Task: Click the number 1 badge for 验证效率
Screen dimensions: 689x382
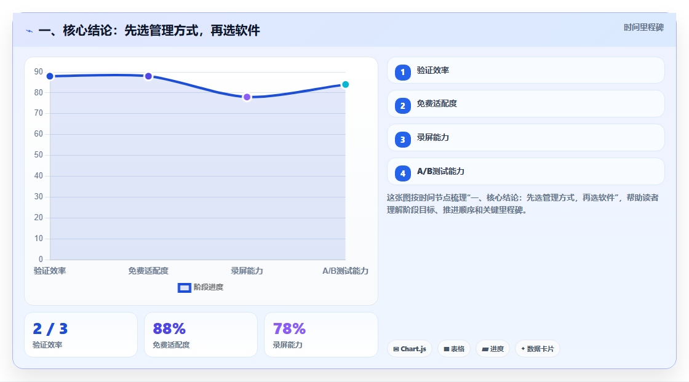Action: [402, 73]
